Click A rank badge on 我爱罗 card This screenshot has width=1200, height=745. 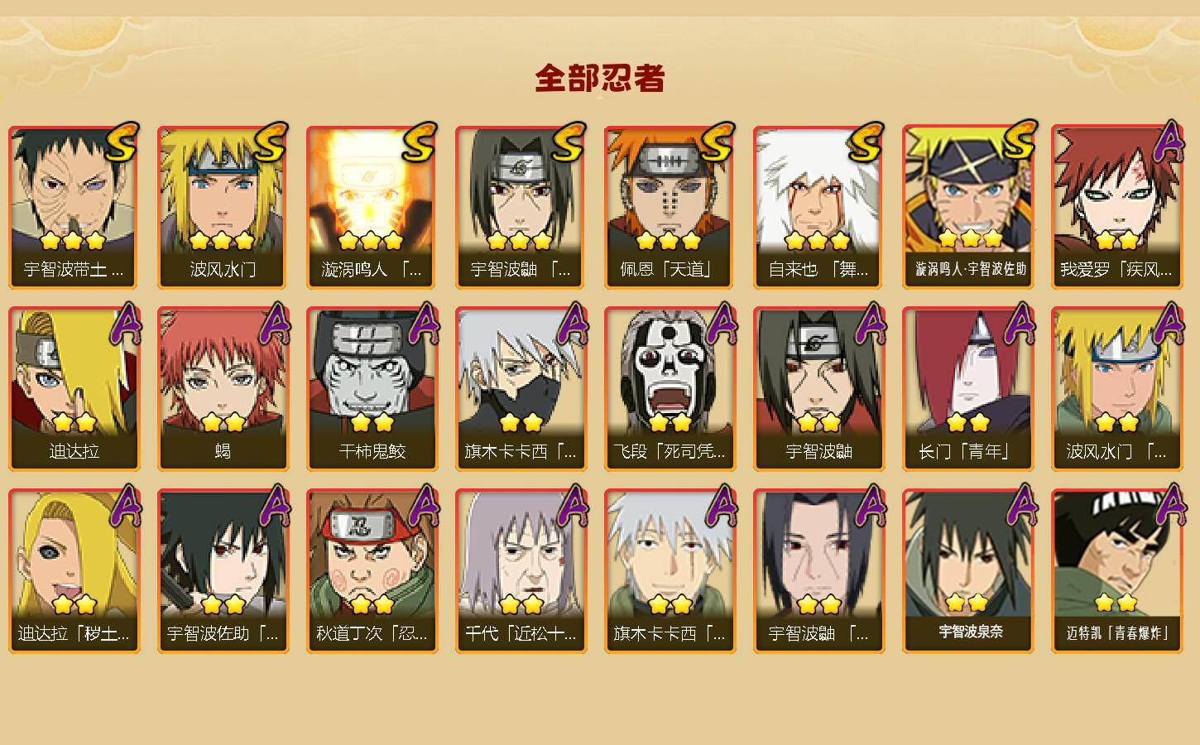point(1169,142)
